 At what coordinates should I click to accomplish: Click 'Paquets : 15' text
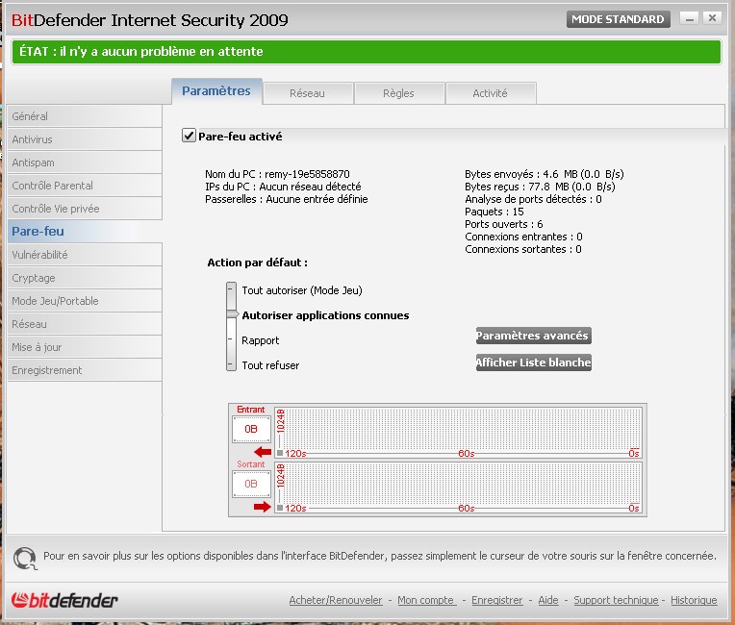(x=494, y=212)
